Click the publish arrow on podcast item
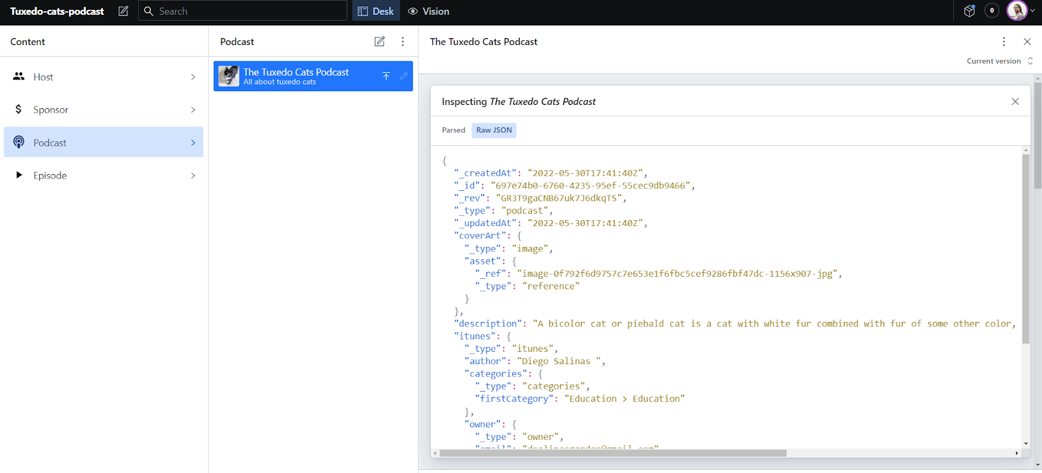Image resolution: width=1042 pixels, height=473 pixels. [386, 76]
